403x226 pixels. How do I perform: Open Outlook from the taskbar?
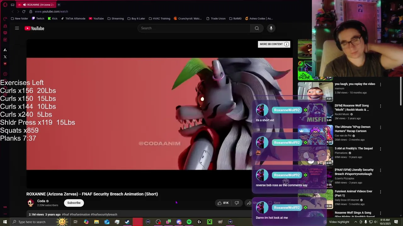tap(107, 222)
